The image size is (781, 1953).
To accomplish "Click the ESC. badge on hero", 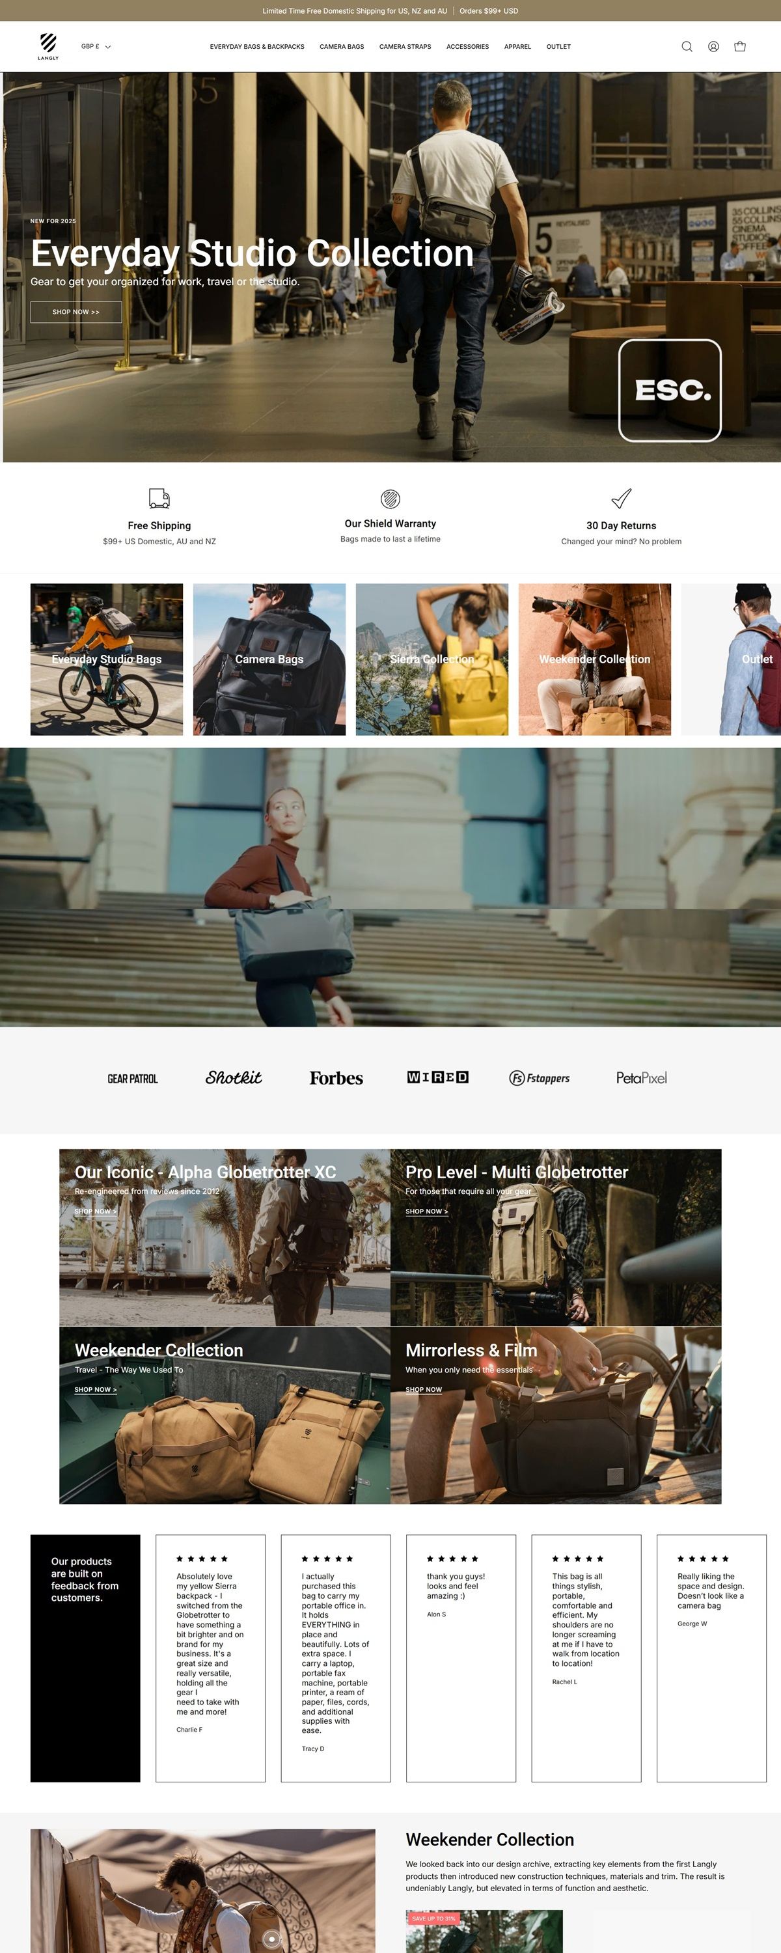I will click(x=670, y=390).
